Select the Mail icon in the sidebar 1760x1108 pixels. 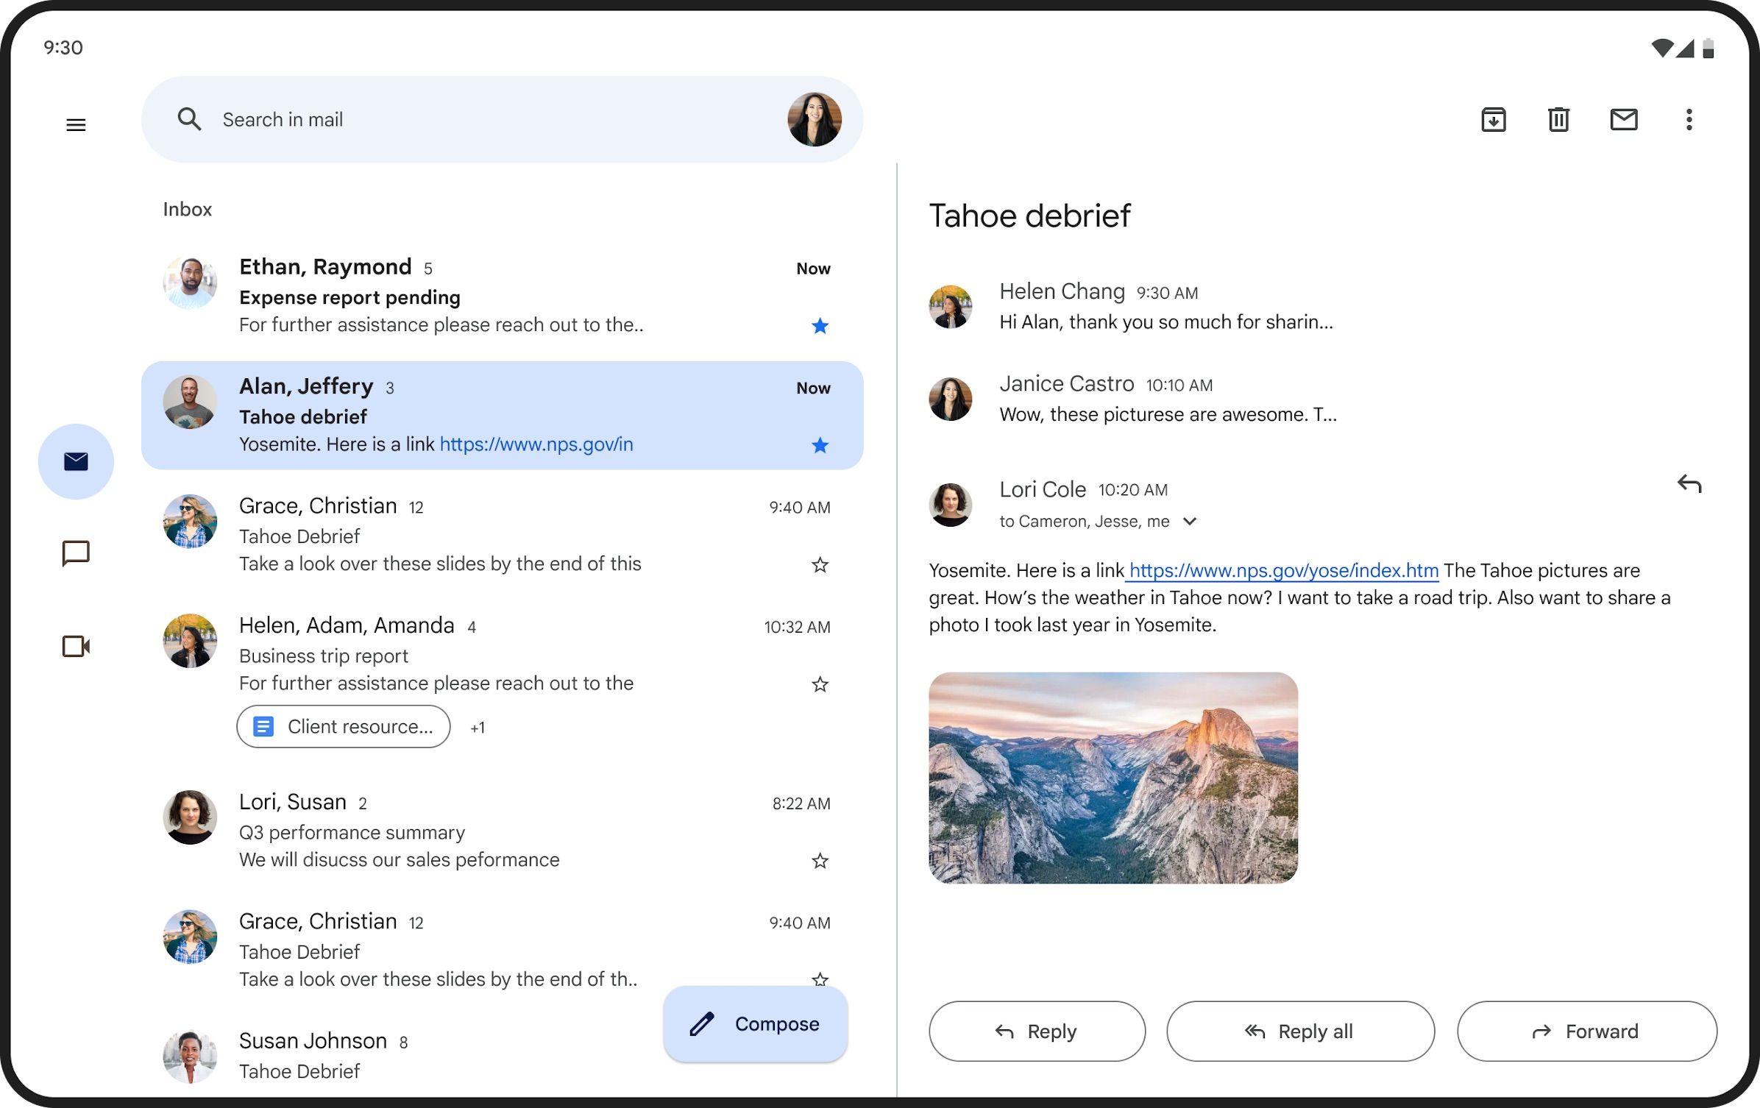pyautogui.click(x=76, y=461)
